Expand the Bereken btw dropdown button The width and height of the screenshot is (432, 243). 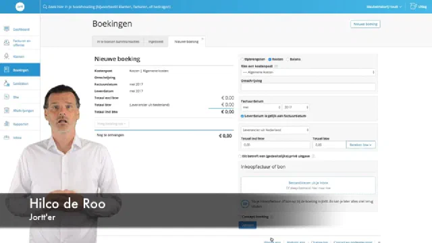pos(360,144)
